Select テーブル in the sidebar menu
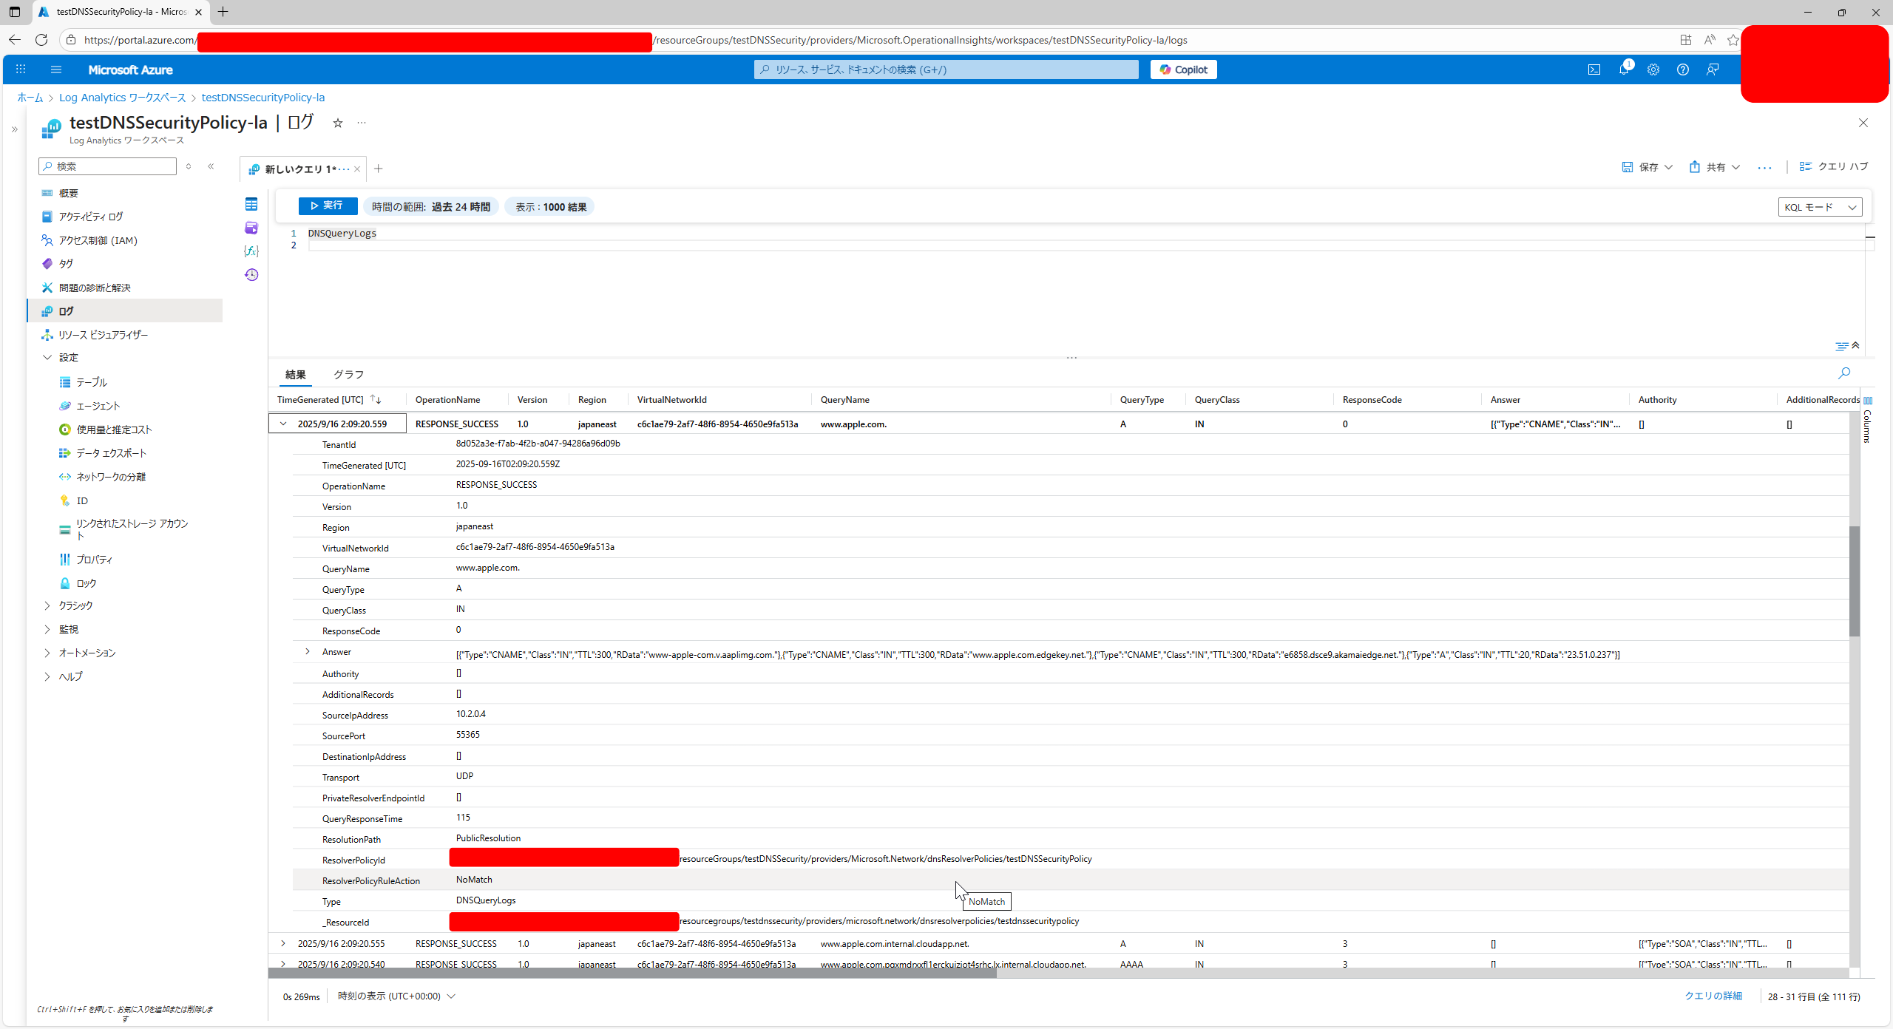1893x1029 pixels. pos(92,382)
